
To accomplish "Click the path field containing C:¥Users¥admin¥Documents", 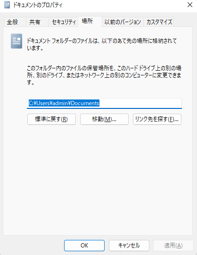I will (x=104, y=103).
